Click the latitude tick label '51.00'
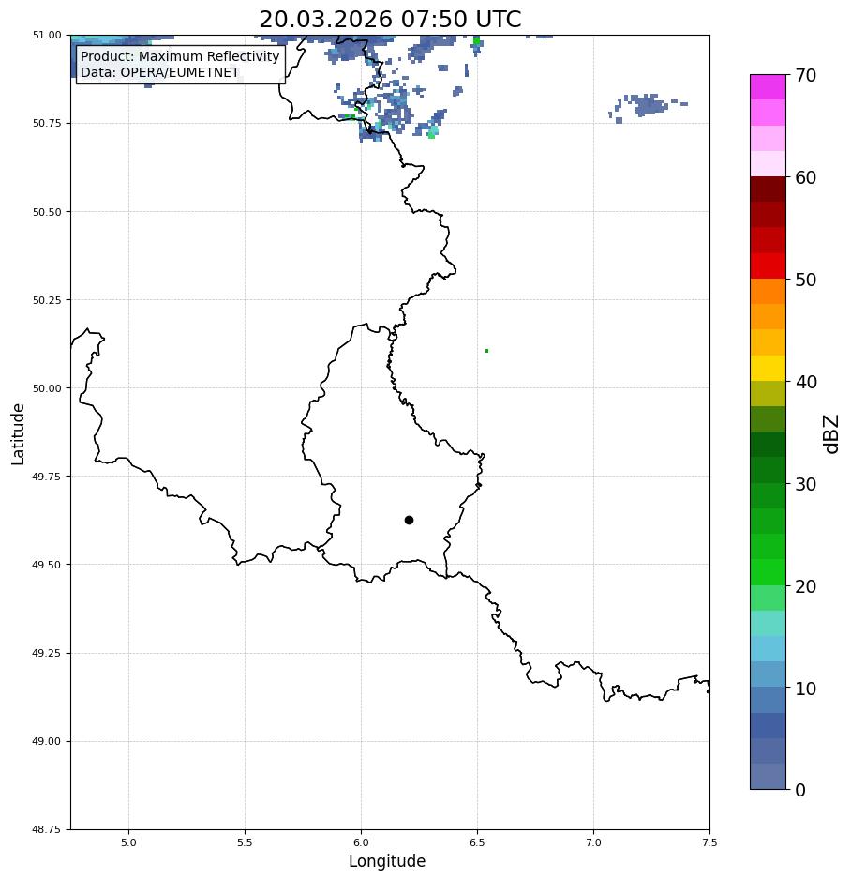Viewport: 851px width, 879px height. pyautogui.click(x=47, y=36)
